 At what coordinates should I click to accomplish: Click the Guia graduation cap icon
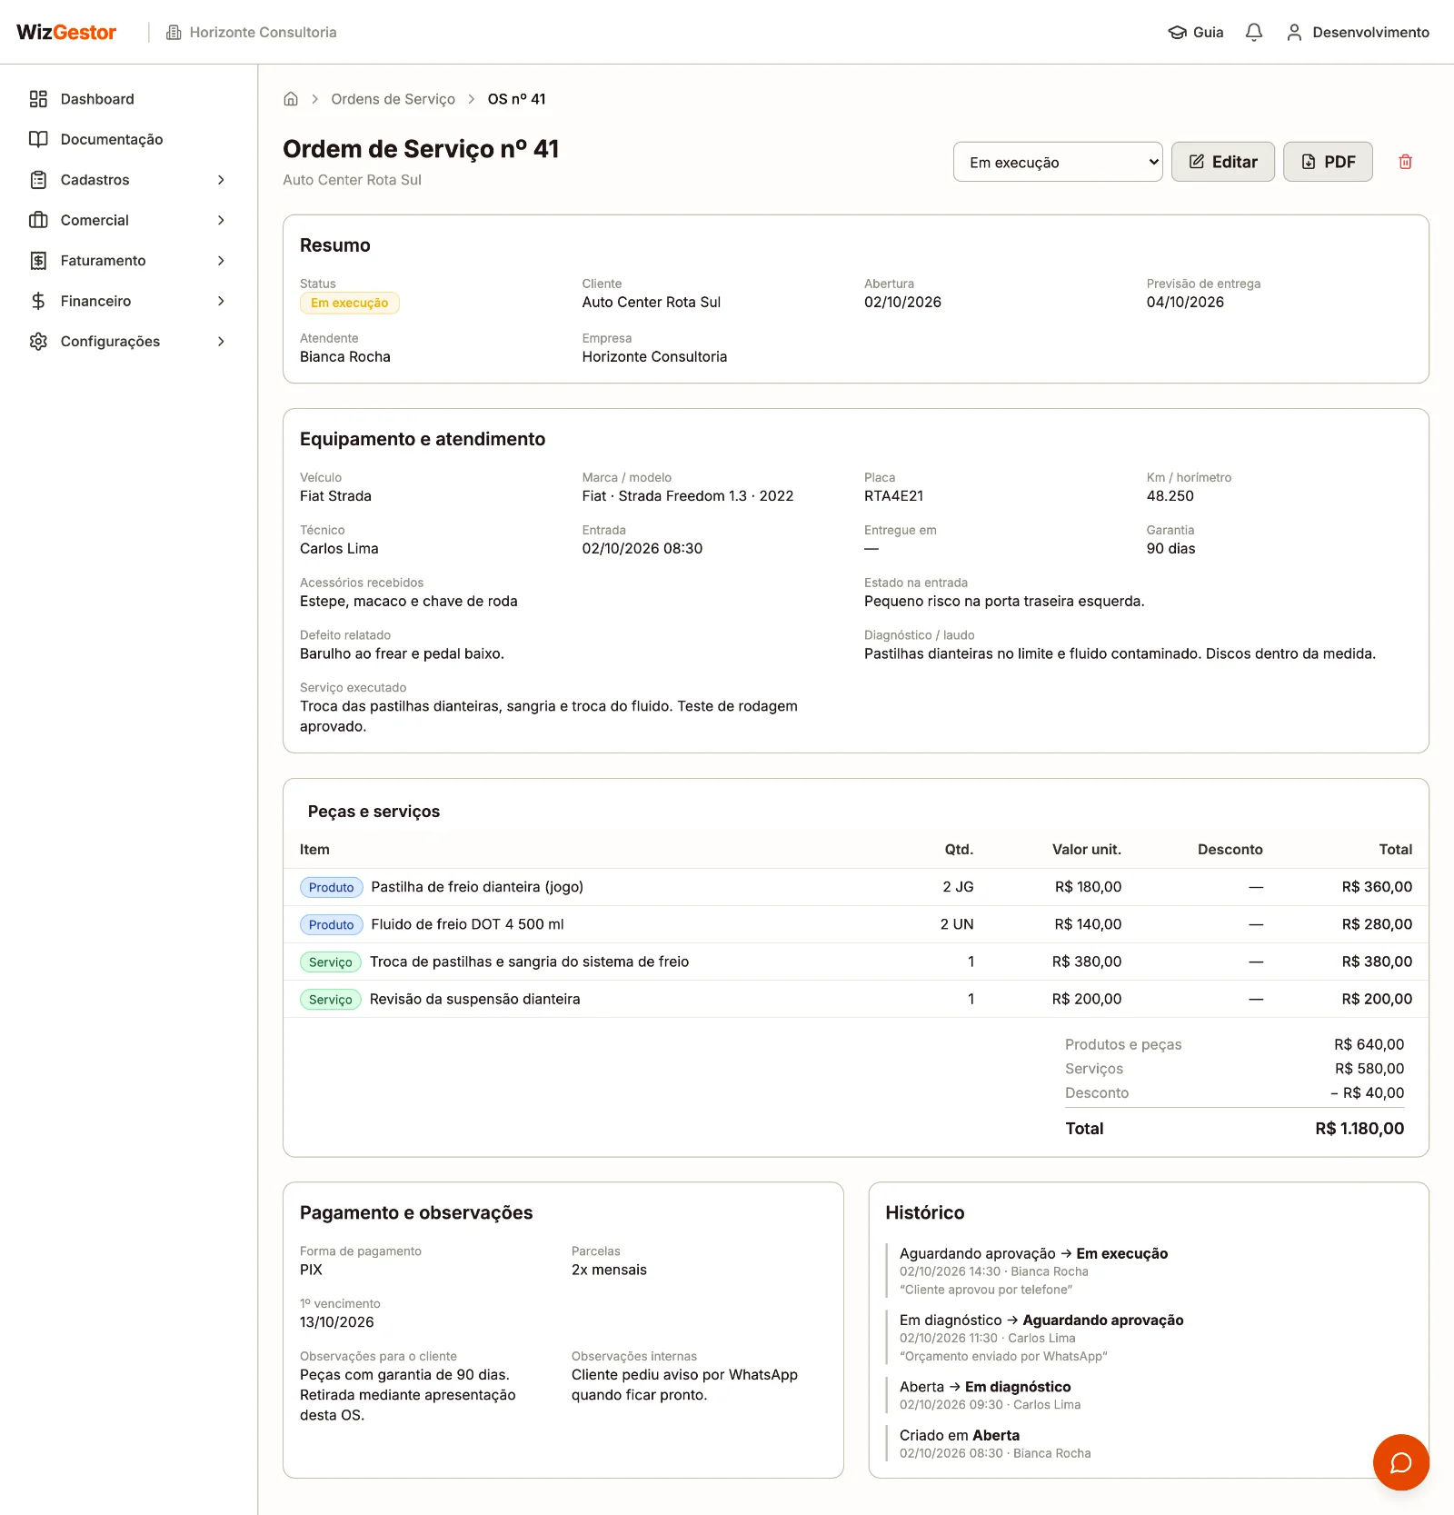pos(1177,33)
